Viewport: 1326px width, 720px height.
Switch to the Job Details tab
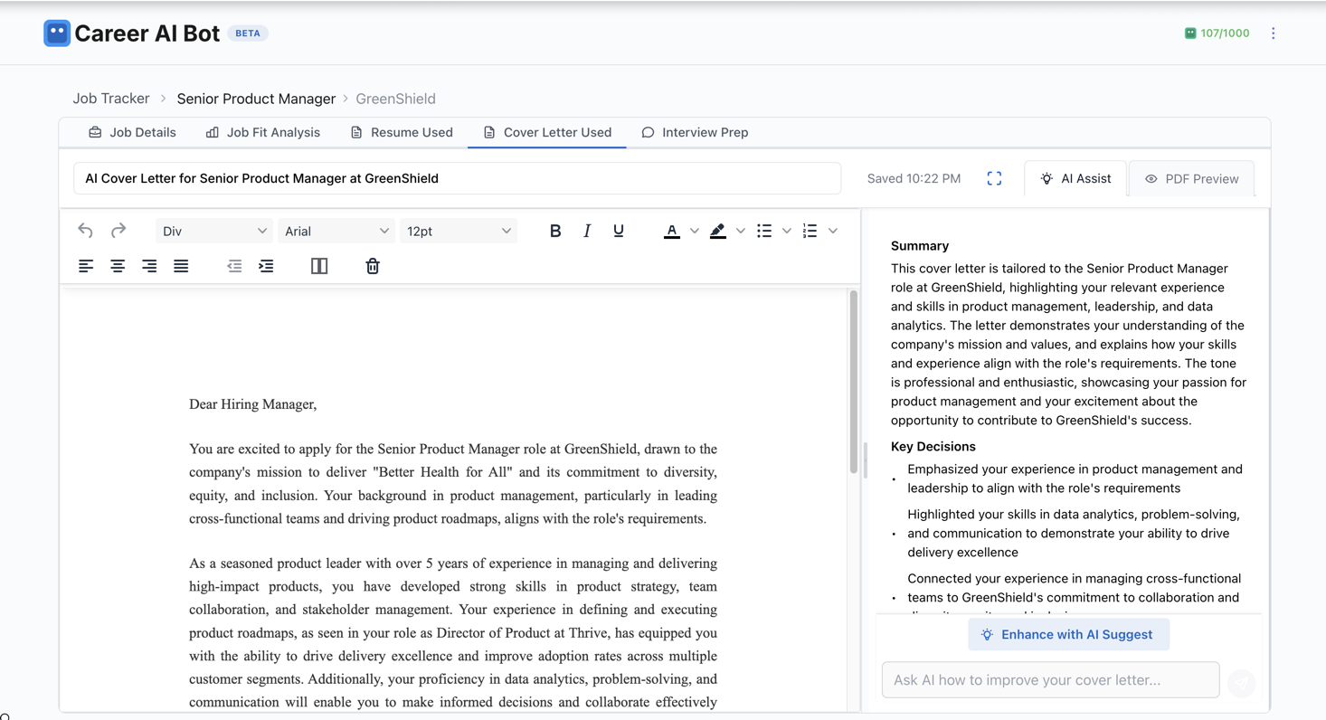[x=132, y=132]
